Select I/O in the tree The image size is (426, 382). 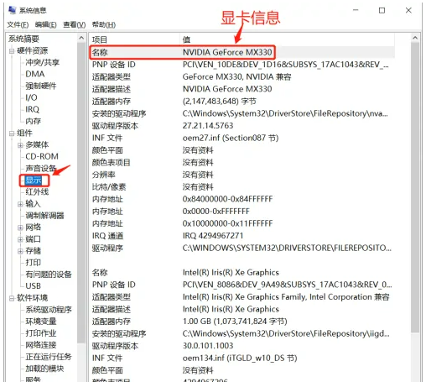tap(31, 97)
